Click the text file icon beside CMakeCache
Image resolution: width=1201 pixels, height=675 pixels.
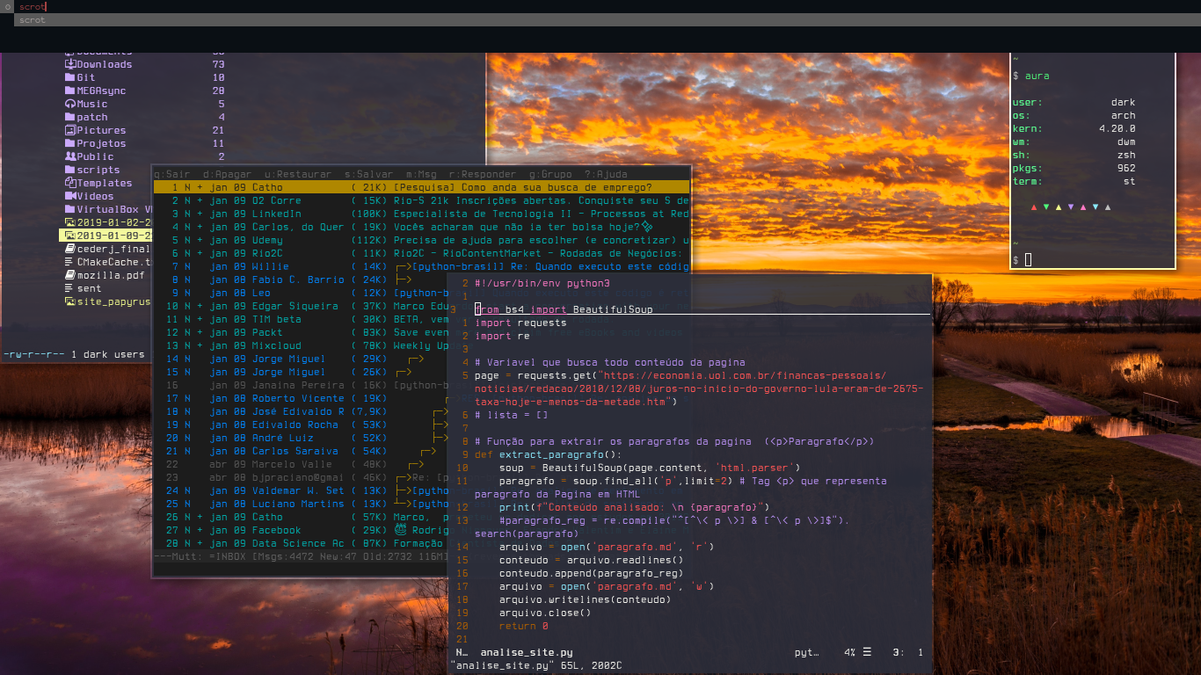click(x=70, y=262)
